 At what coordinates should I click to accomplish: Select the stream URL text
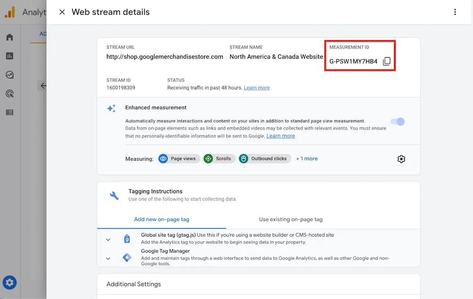click(165, 57)
